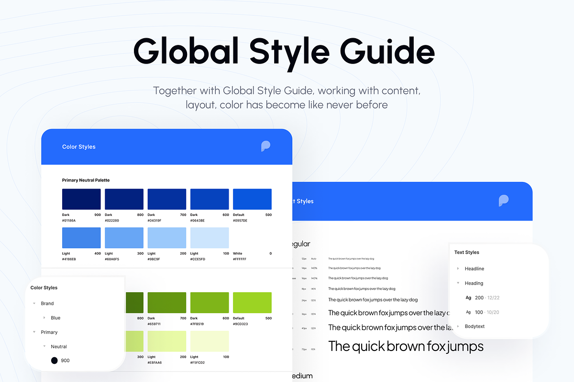Select the pale Light 100 swatch #F5FCD2
This screenshot has width=574, height=382.
(210, 341)
